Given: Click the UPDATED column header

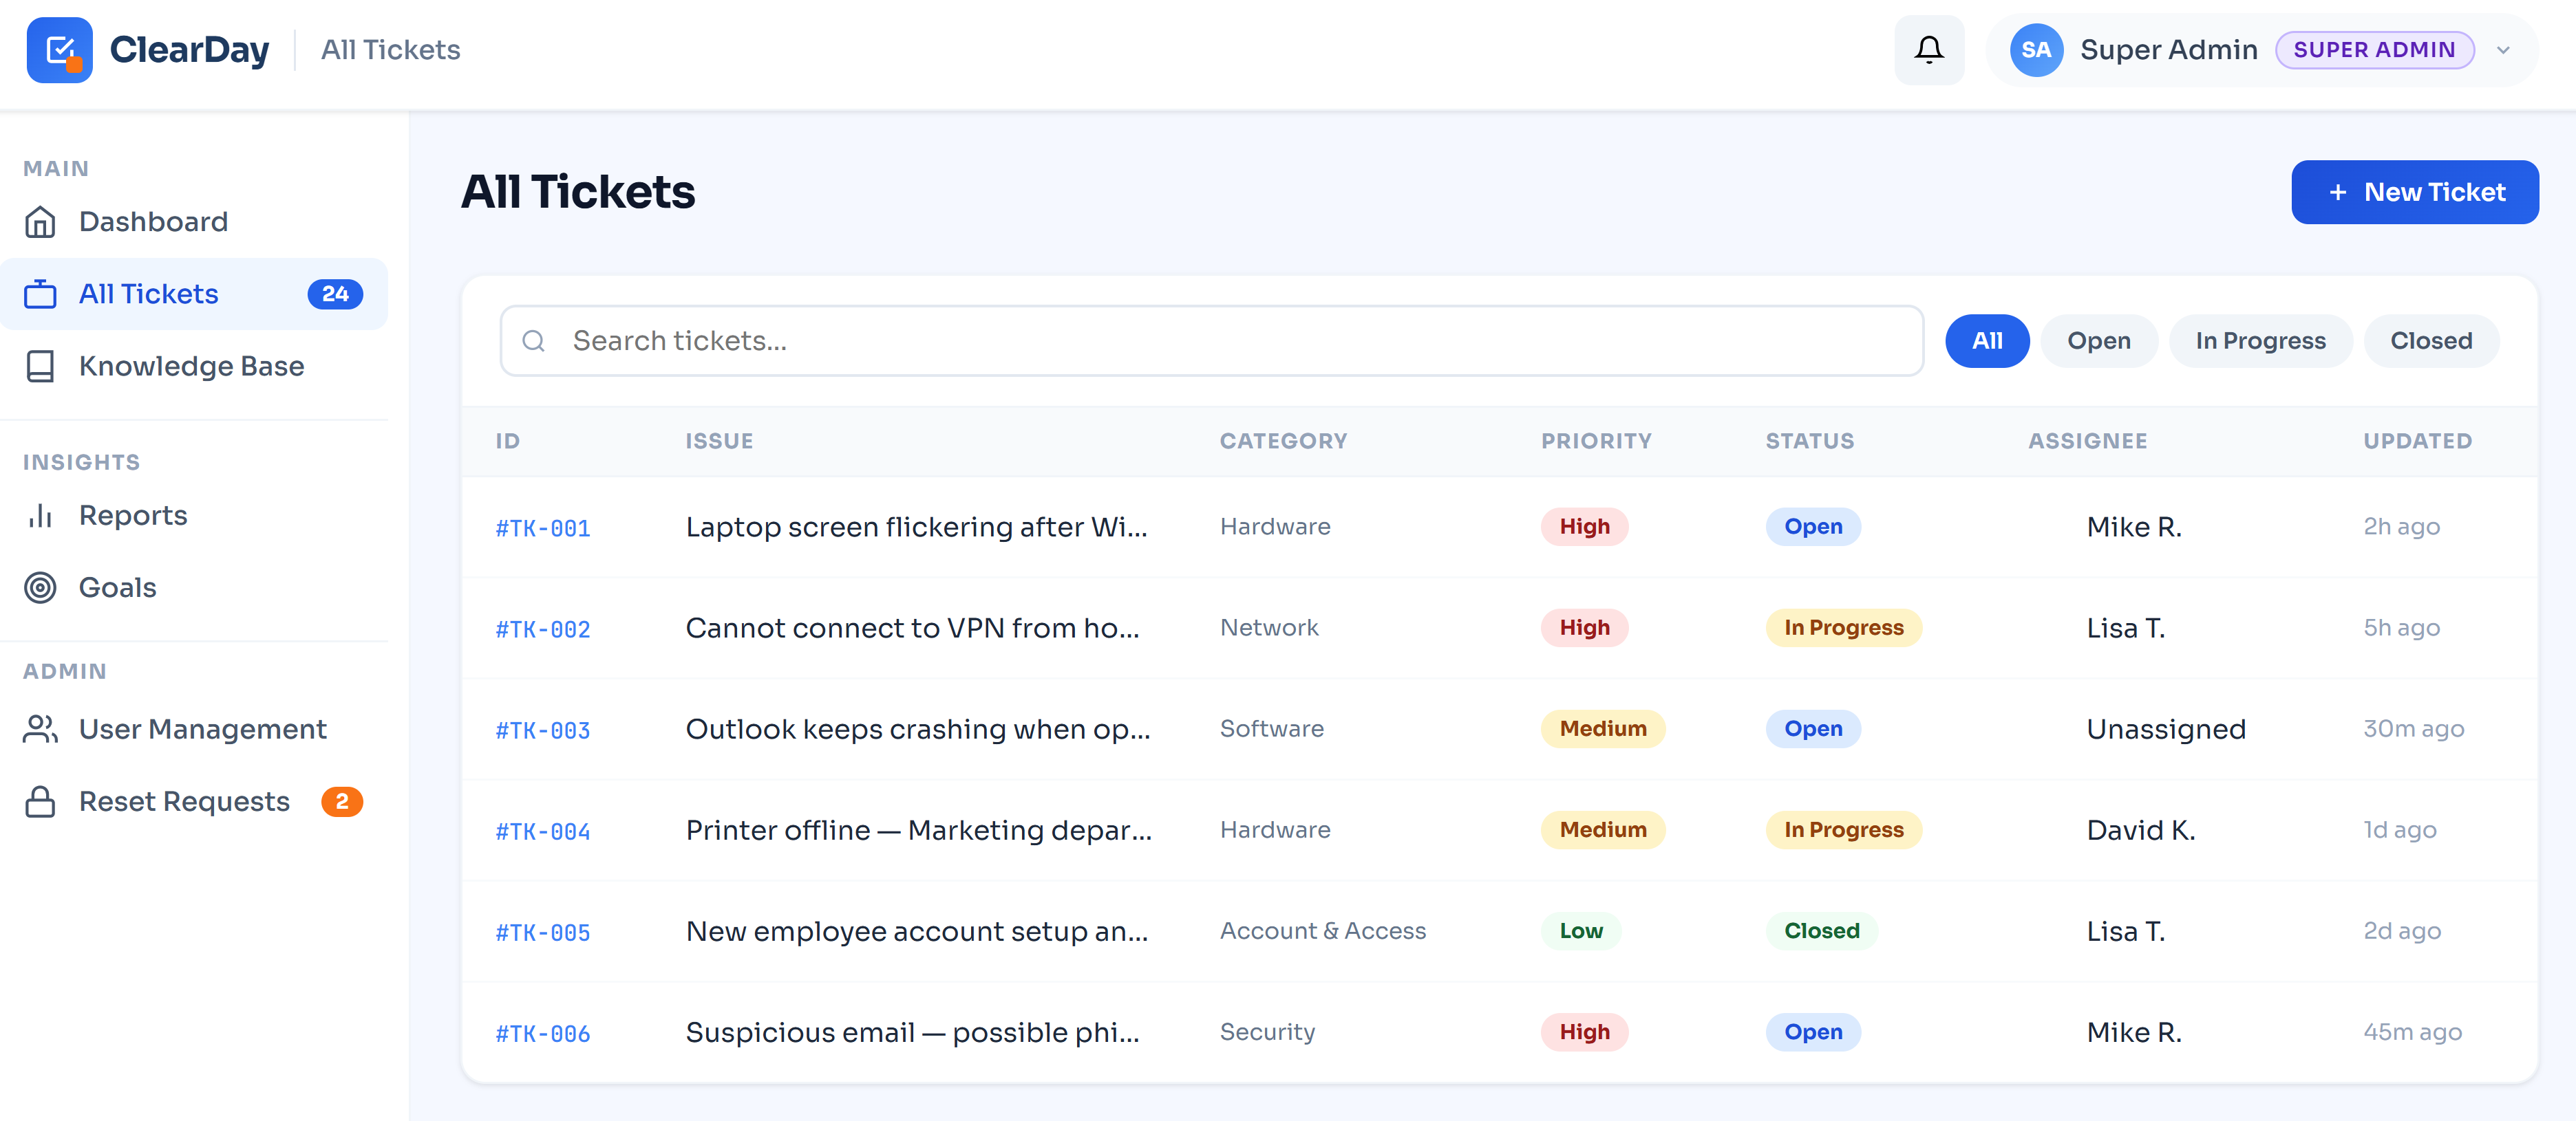Looking at the screenshot, I should click(2417, 441).
